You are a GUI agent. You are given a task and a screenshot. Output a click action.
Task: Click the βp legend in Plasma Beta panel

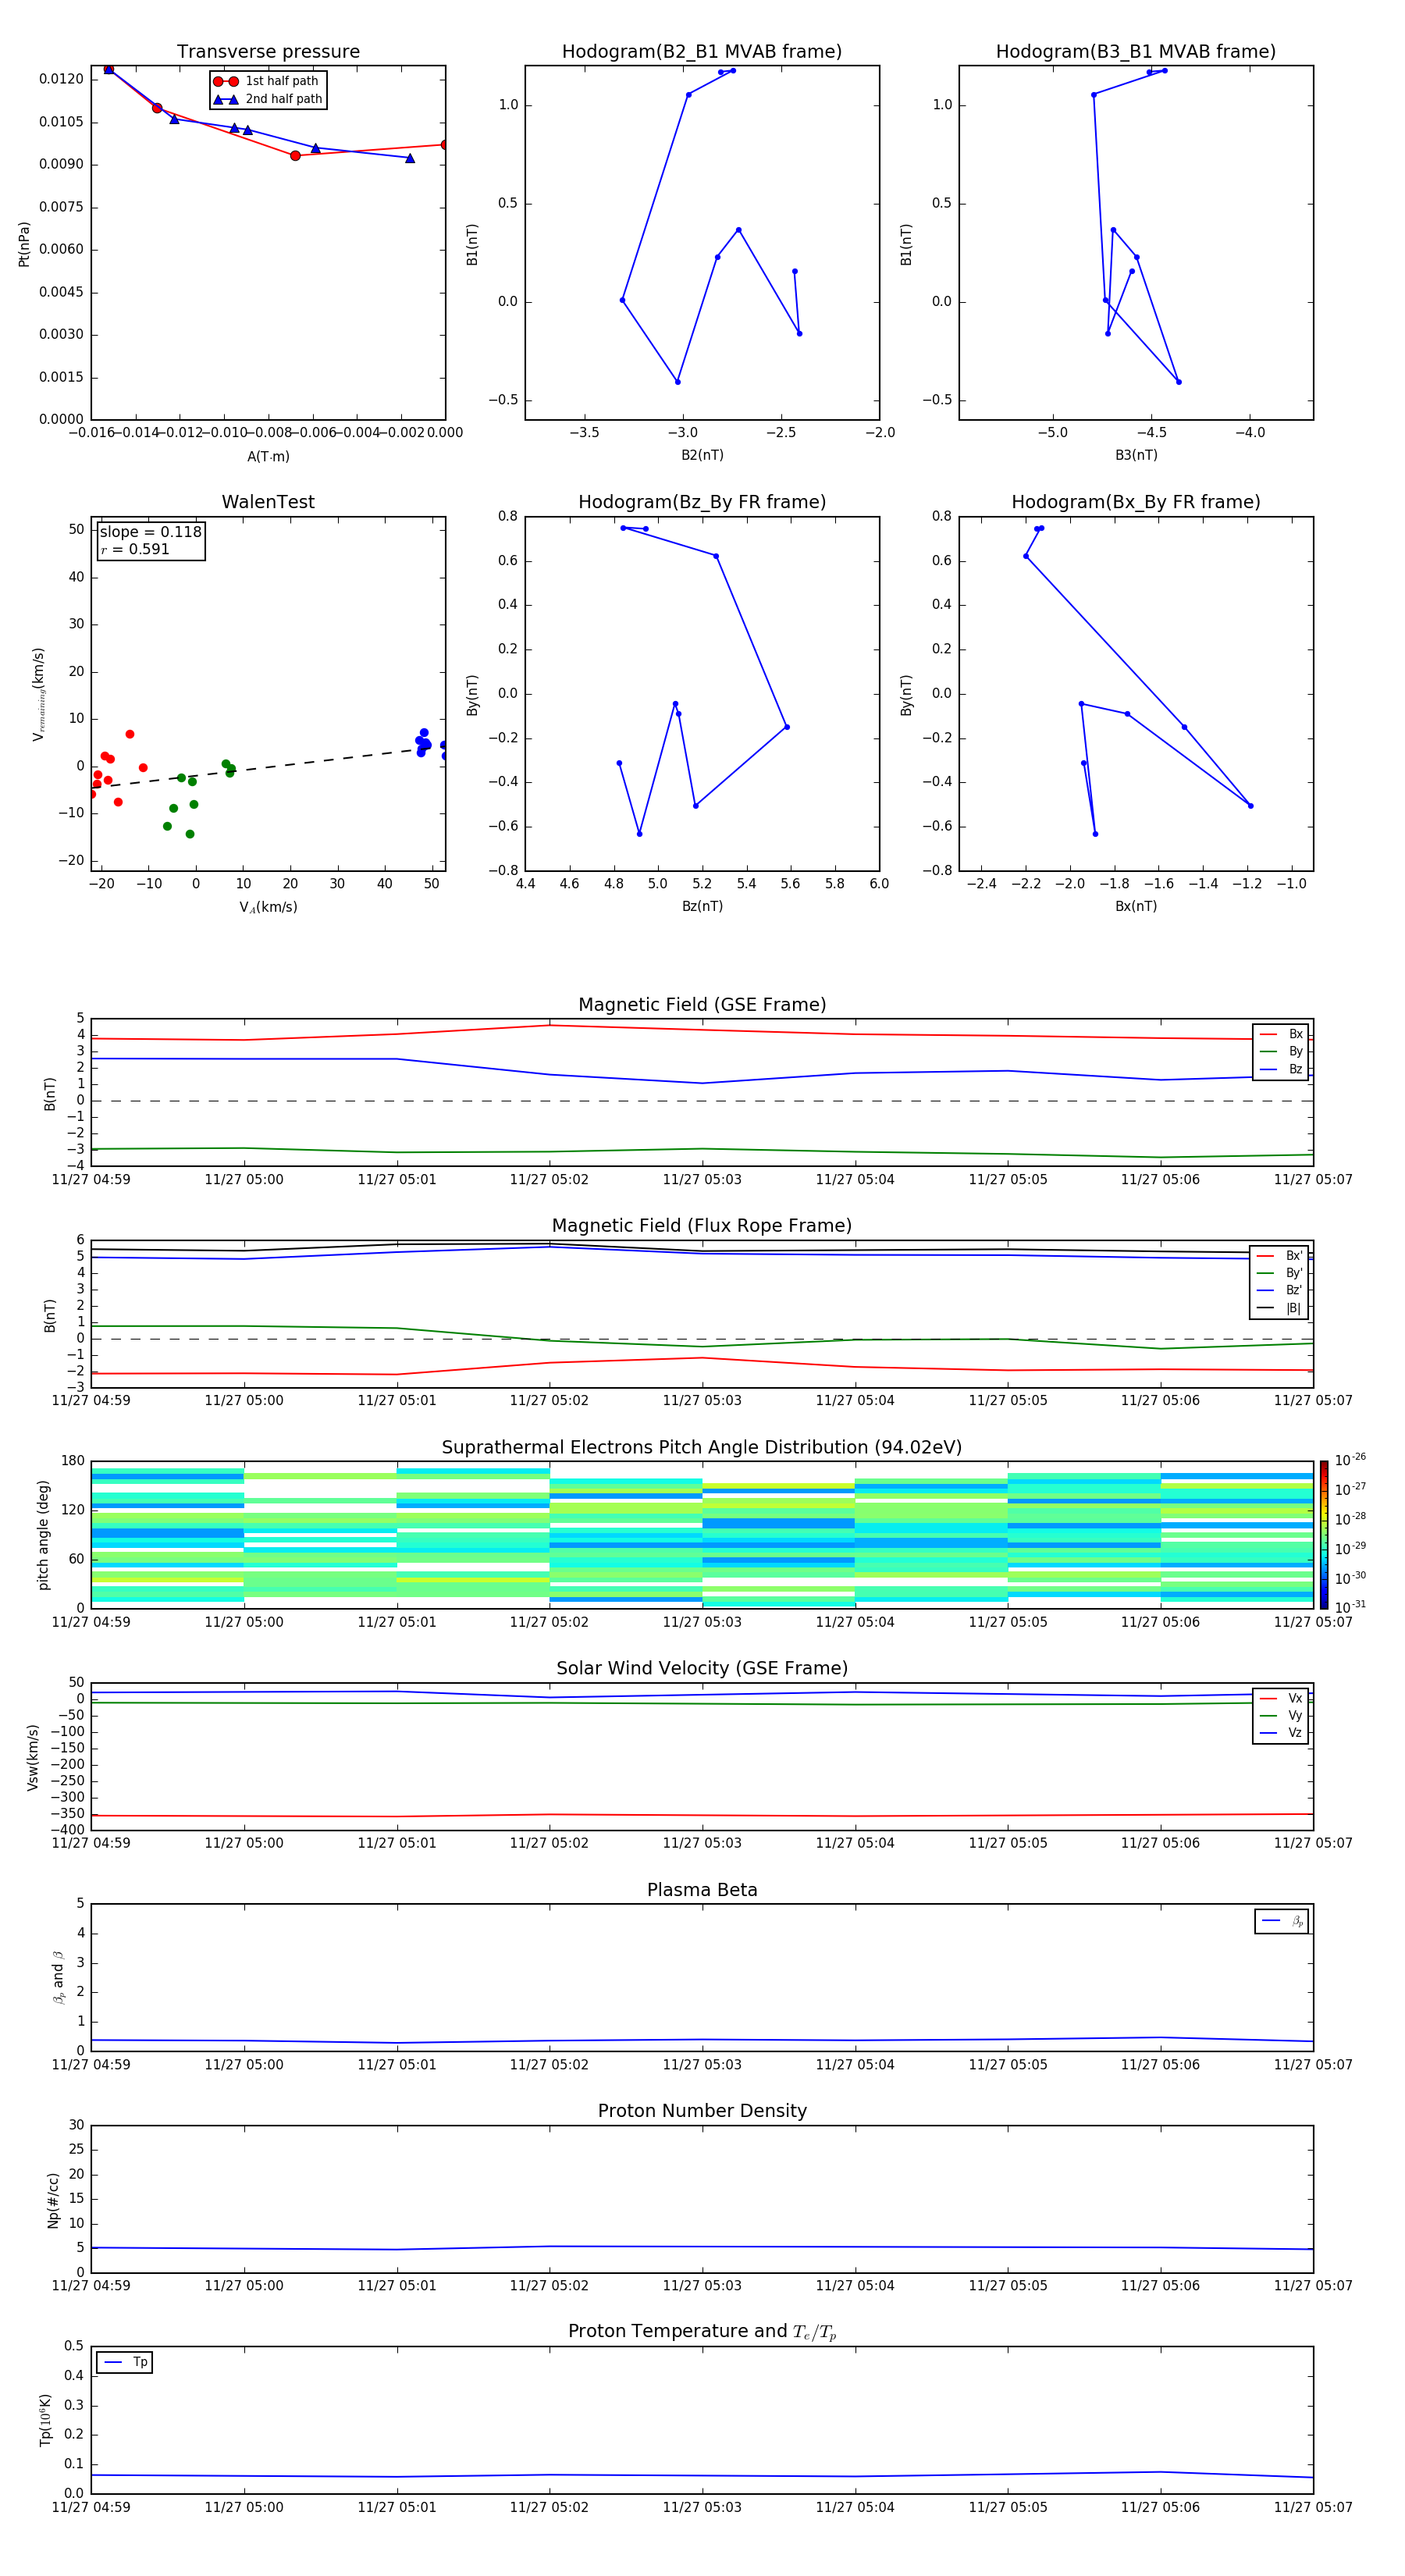click(x=1282, y=1921)
